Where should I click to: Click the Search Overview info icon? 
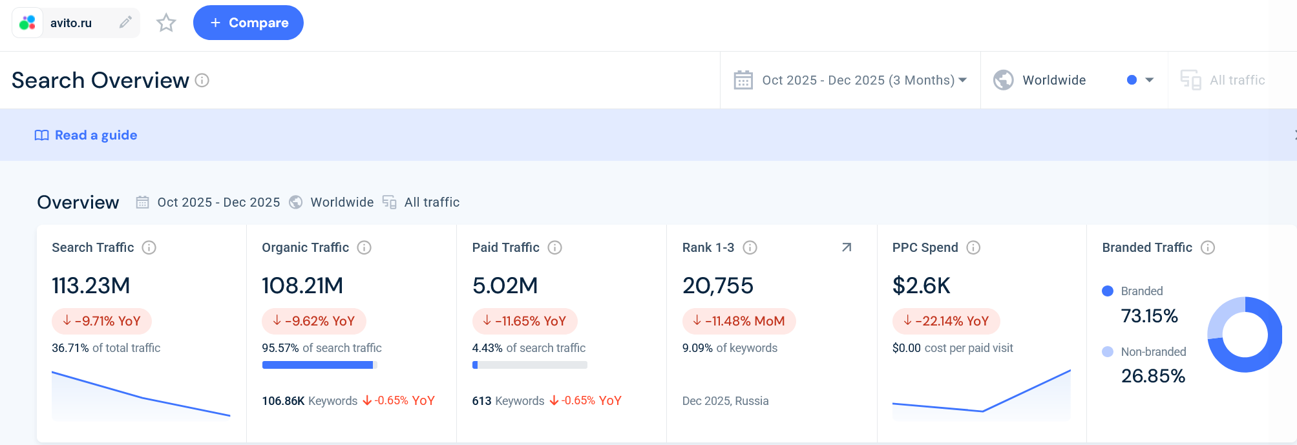(x=202, y=80)
